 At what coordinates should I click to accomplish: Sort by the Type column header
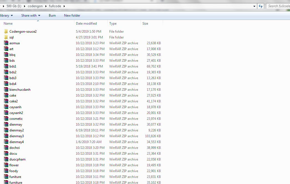[113, 24]
